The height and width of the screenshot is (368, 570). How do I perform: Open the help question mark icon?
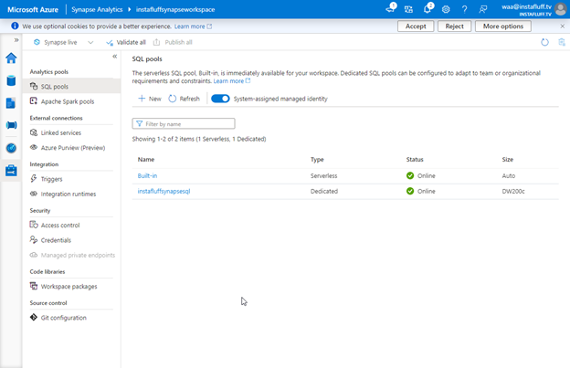[x=464, y=9]
